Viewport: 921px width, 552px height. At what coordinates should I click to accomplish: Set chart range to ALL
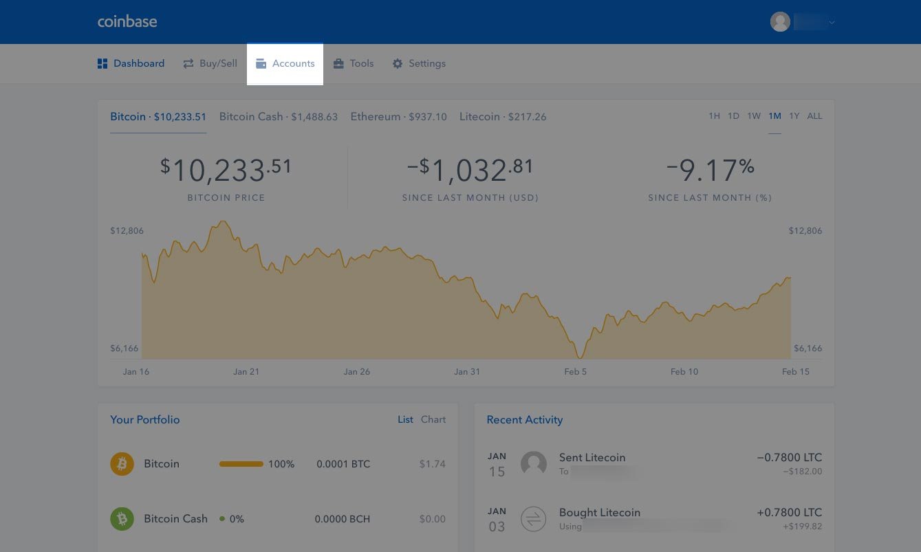(814, 116)
